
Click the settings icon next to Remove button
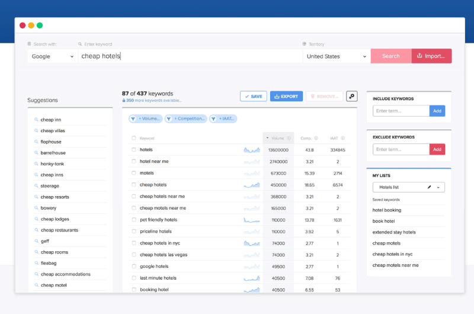(x=351, y=97)
